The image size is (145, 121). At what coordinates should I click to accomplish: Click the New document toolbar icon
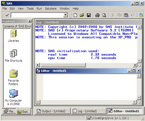[x=75, y=15]
